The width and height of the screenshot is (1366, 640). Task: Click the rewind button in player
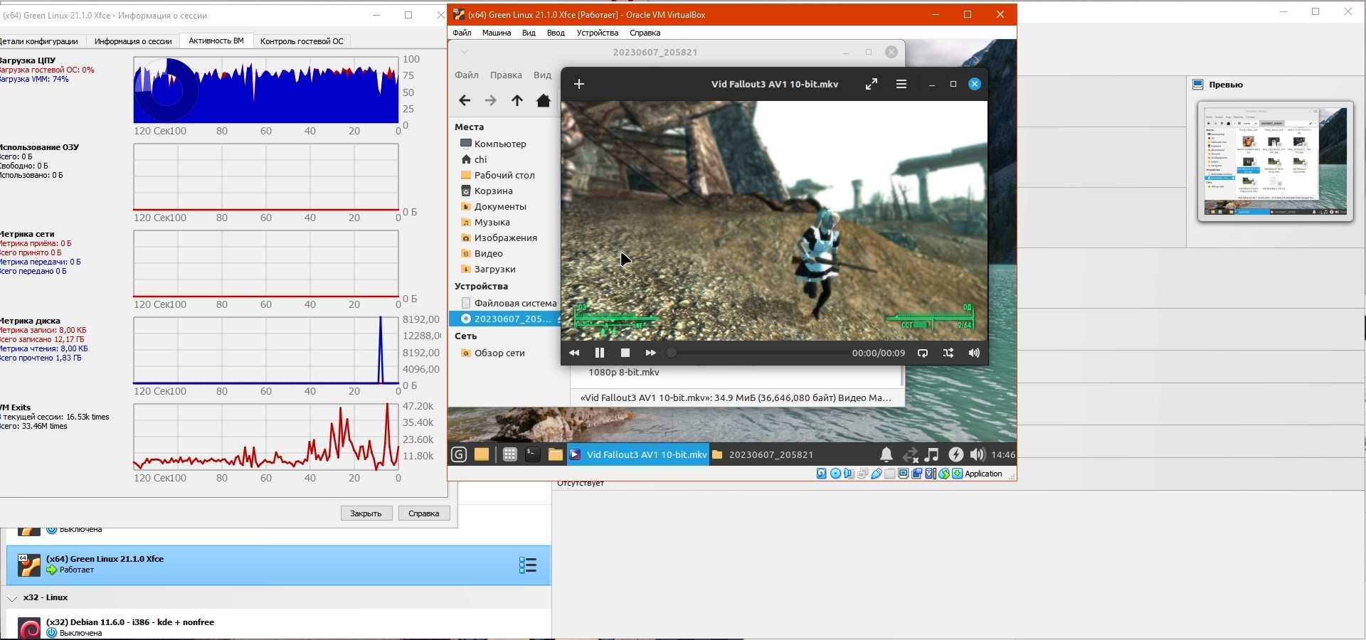(x=574, y=353)
